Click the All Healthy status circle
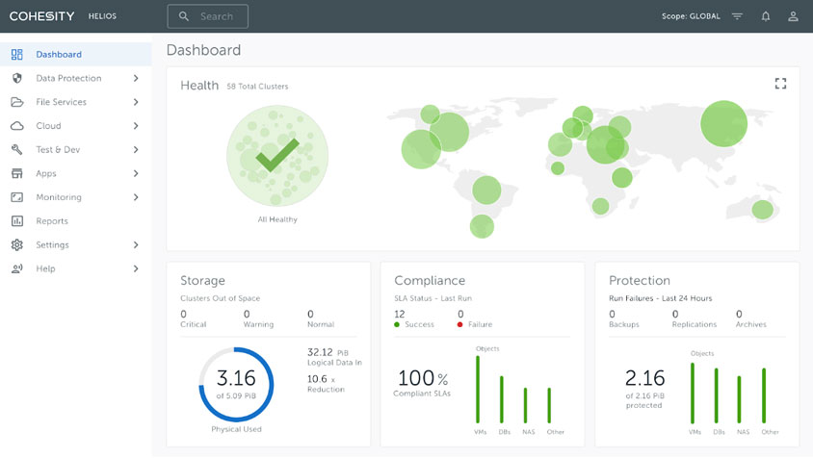The height and width of the screenshot is (458, 813). (x=277, y=156)
